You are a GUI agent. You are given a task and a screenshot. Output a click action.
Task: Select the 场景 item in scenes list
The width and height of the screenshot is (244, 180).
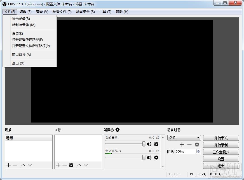click(x=29, y=138)
